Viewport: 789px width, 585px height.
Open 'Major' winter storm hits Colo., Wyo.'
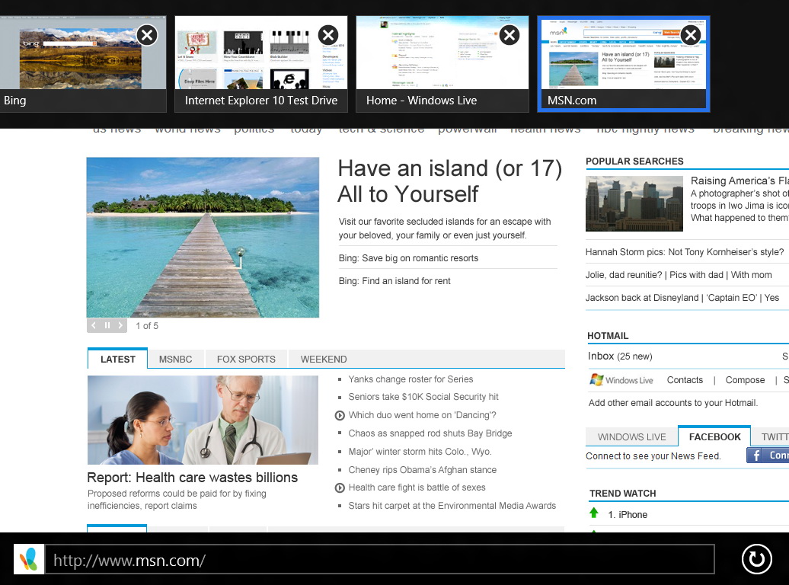(x=420, y=452)
